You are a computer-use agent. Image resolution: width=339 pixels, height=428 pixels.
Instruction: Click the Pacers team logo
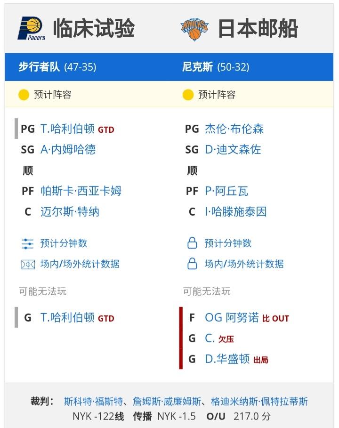(32, 28)
